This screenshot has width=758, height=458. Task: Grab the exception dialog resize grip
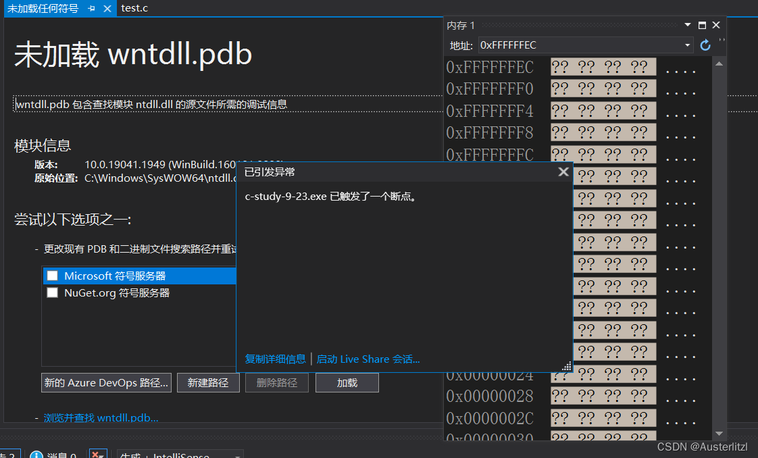tap(567, 366)
